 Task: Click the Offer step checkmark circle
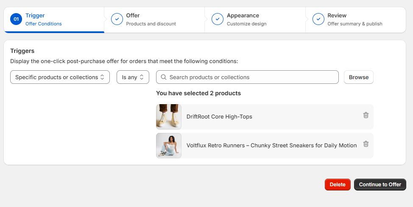(117, 19)
